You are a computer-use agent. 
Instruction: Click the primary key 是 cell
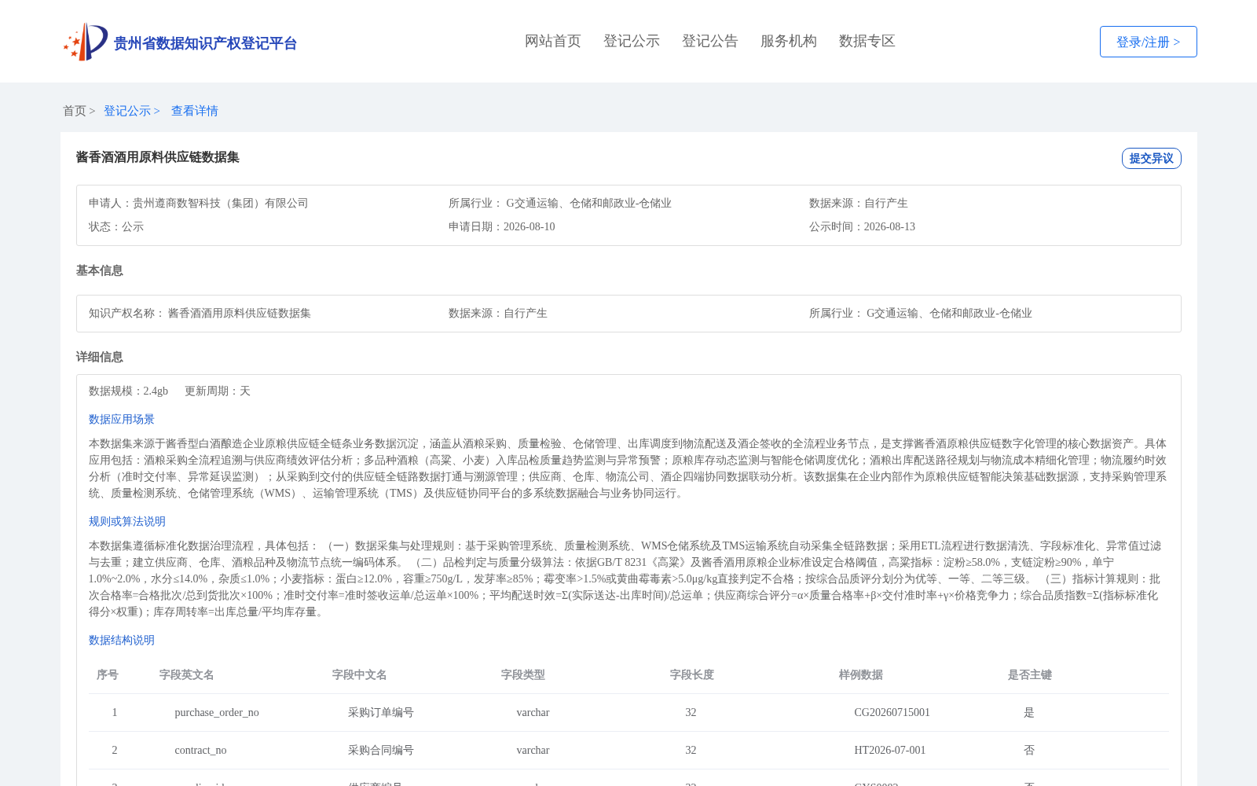pyautogui.click(x=1029, y=712)
